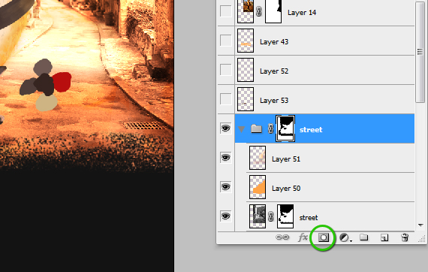Select the street layer name inside the group
This screenshot has height=272, width=428.
[309, 217]
